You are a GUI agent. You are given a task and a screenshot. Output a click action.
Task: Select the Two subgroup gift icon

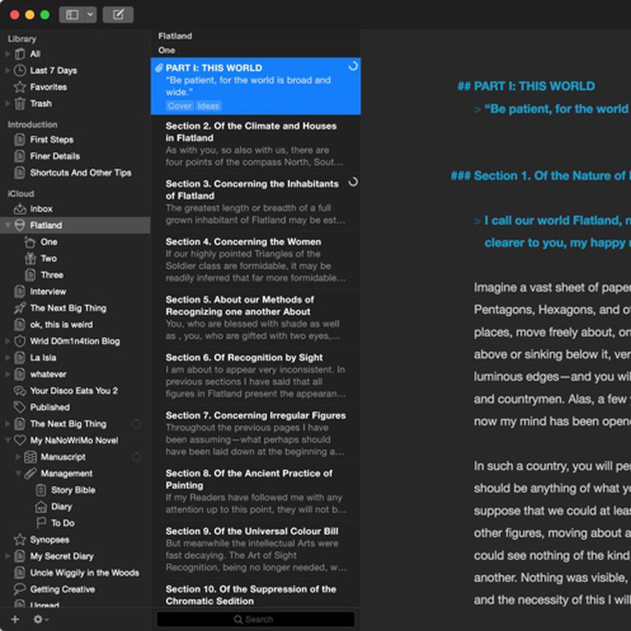(30, 258)
